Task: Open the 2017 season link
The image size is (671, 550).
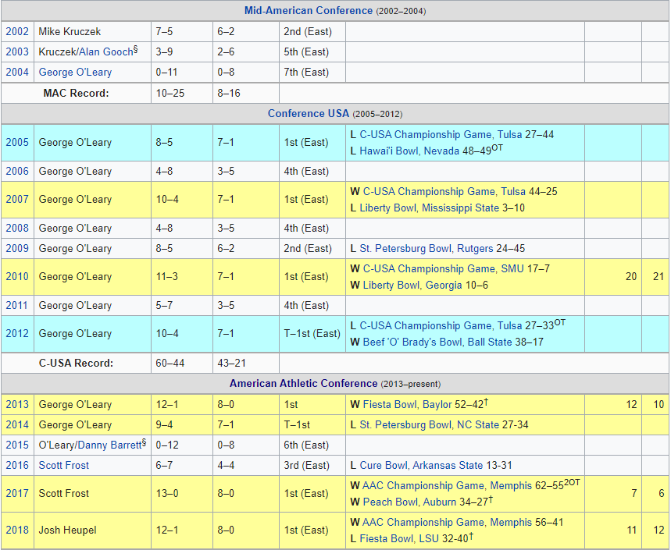Action: [x=17, y=493]
